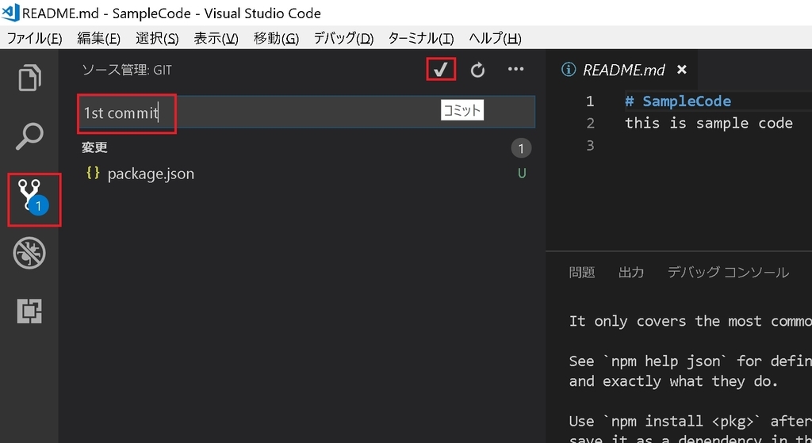Viewport: 812px width, 443px height.
Task: Commit changes with the checkmark icon
Action: 441,70
